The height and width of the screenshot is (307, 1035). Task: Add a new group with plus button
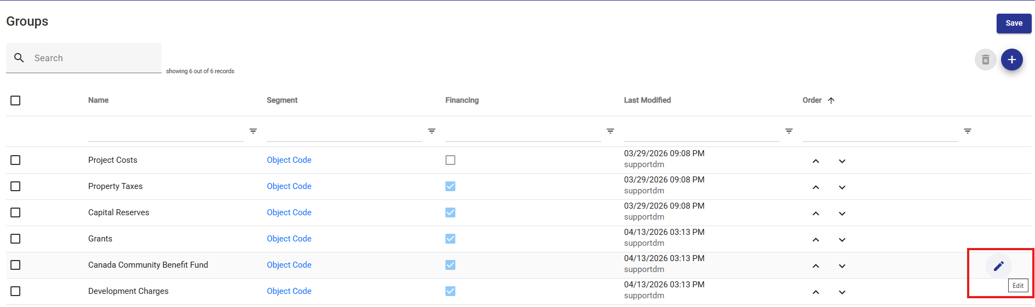pos(1011,60)
